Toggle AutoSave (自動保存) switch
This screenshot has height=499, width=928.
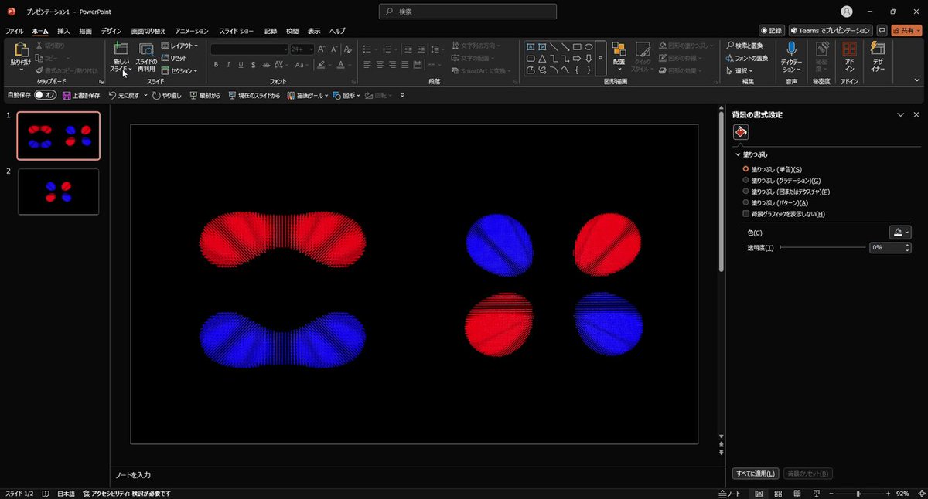point(46,96)
